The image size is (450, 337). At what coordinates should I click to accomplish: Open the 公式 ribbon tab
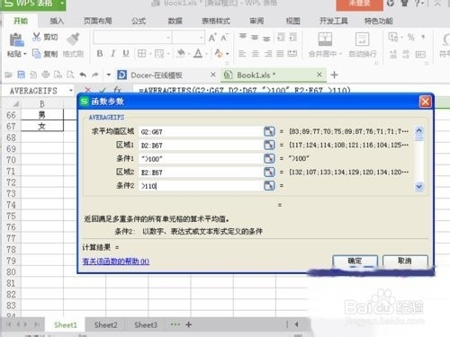(x=139, y=21)
